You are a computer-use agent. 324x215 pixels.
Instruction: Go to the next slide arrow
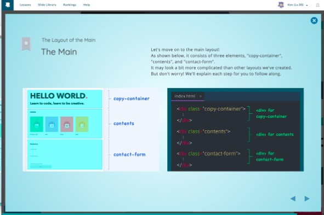click(x=307, y=199)
